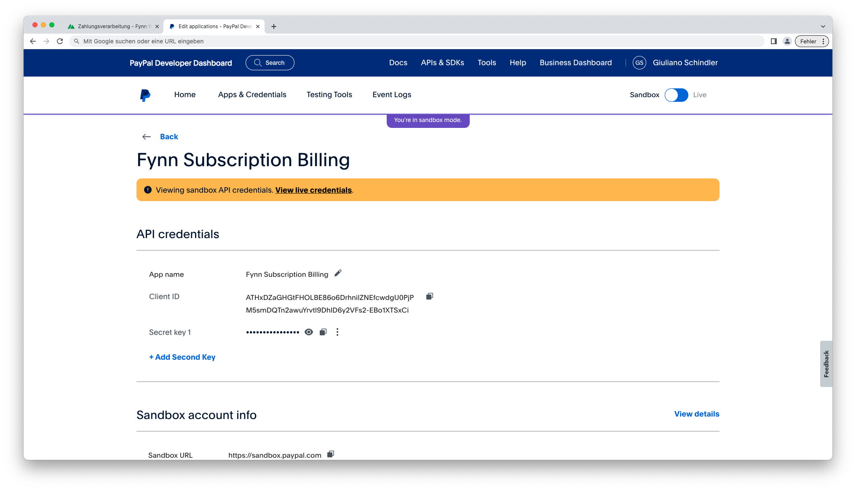The width and height of the screenshot is (856, 491).
Task: Click Add Second Key
Action: pos(182,357)
